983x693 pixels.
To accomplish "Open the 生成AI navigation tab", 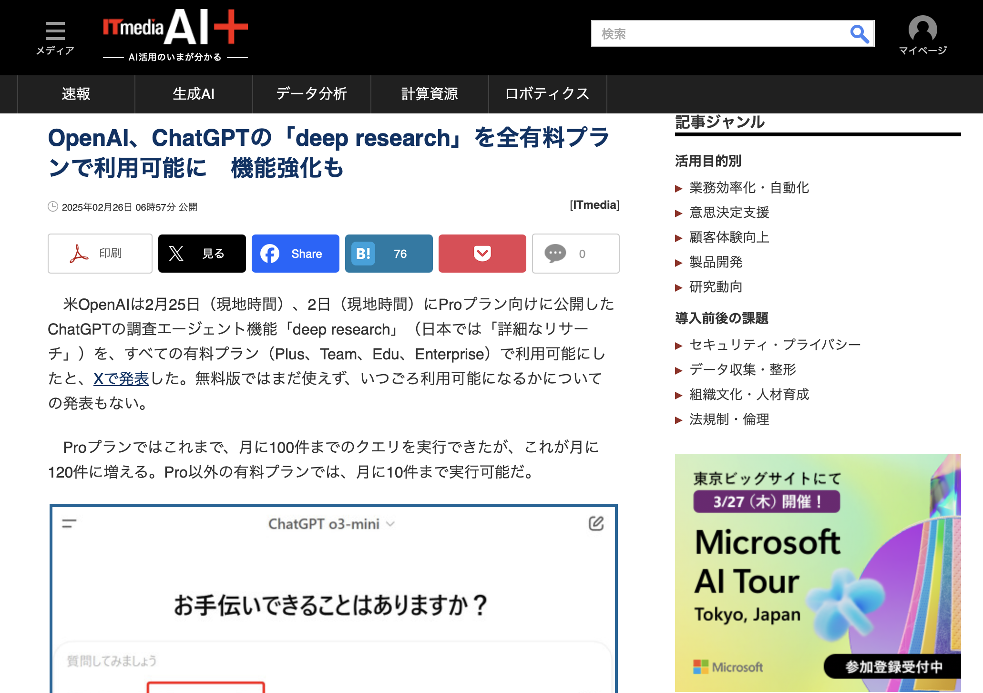I will pos(194,94).
